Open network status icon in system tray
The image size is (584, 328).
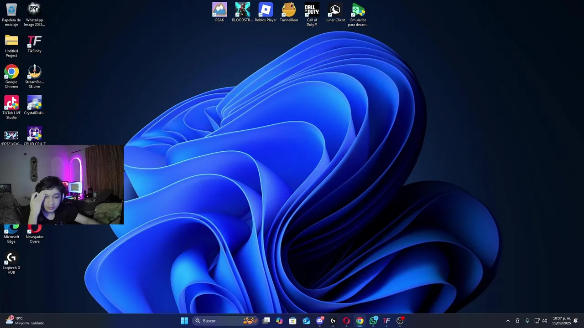pyautogui.click(x=537, y=321)
